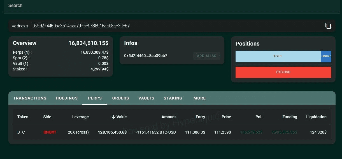This screenshot has height=159, width=342.
Task: Open the HOLDINGS tab
Action: pyautogui.click(x=67, y=98)
